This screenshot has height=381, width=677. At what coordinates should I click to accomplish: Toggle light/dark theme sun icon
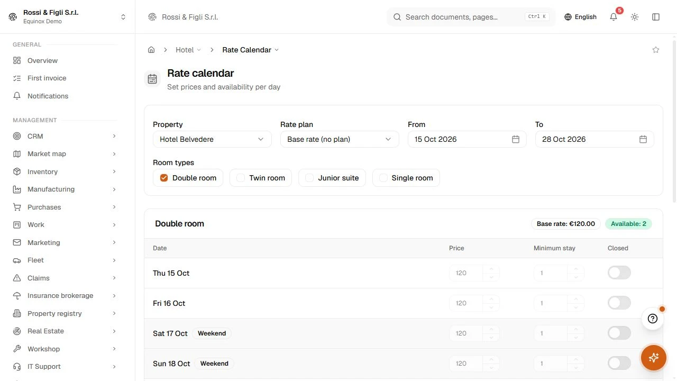(x=635, y=17)
